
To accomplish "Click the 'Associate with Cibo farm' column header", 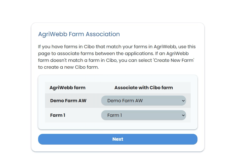I will click(x=143, y=88).
